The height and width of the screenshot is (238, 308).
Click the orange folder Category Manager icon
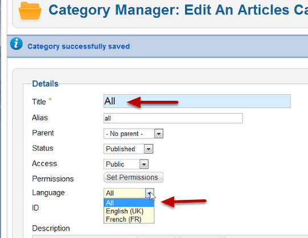[x=30, y=11]
